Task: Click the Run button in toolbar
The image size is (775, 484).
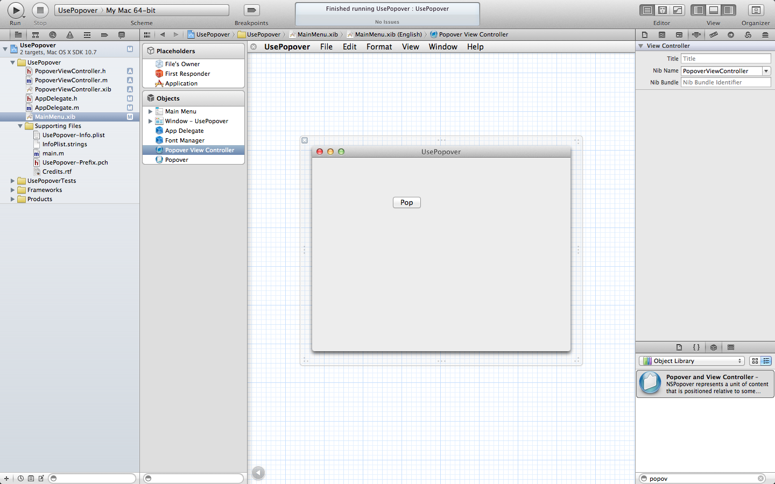Action: [x=16, y=10]
